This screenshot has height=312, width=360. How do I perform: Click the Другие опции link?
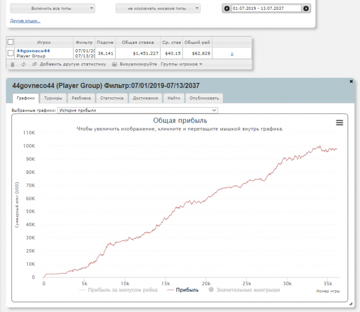click(25, 21)
